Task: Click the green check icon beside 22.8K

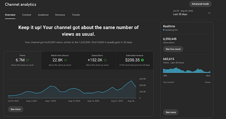Action: (x=66, y=60)
